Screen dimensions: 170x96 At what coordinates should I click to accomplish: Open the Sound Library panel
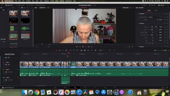click(40, 5)
